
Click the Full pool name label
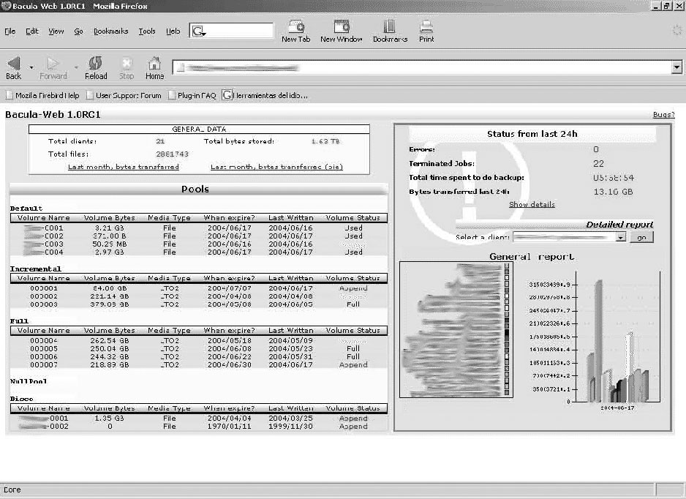pos(19,321)
